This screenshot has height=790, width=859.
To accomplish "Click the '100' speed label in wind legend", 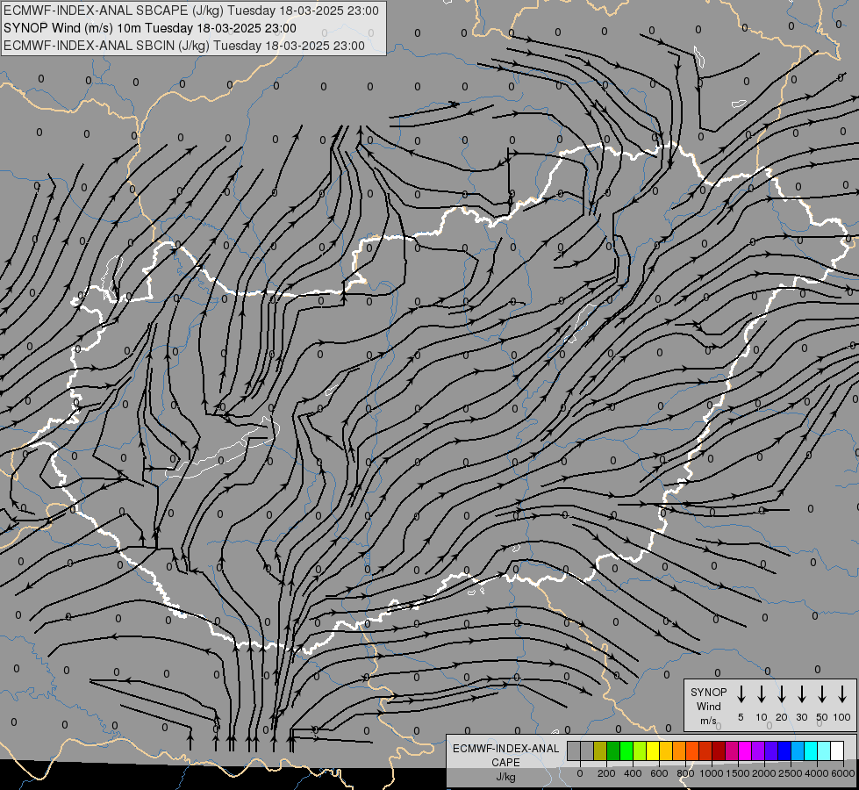I will [842, 717].
